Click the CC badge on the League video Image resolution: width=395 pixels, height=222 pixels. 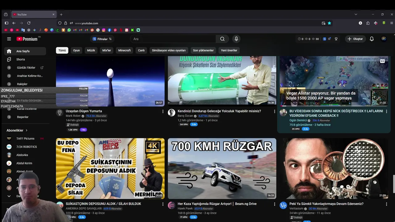pyautogui.click(x=382, y=61)
